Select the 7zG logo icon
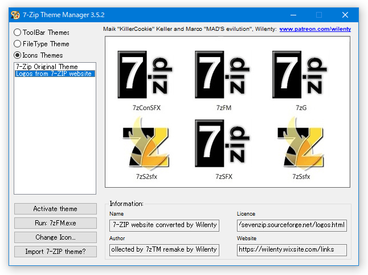 [300, 75]
